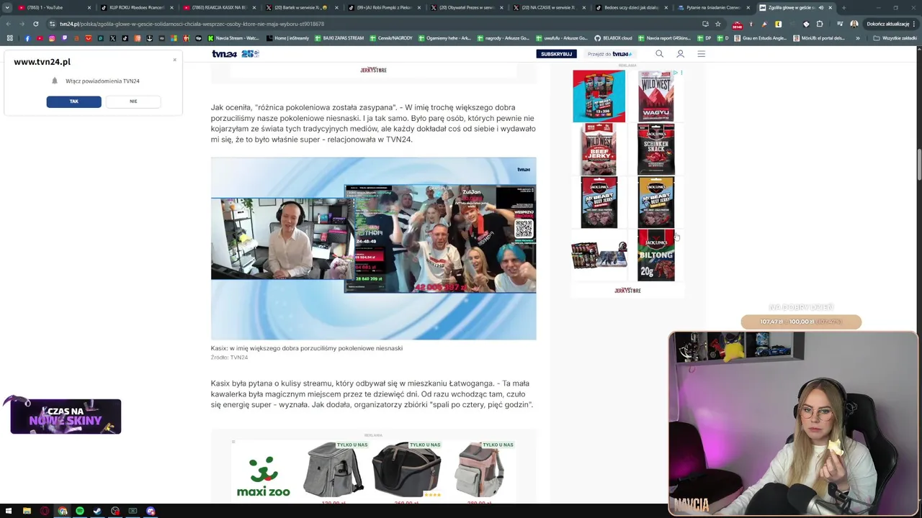The height and width of the screenshot is (518, 922).
Task: Click the Chrome taskbar icon
Action: click(62, 511)
